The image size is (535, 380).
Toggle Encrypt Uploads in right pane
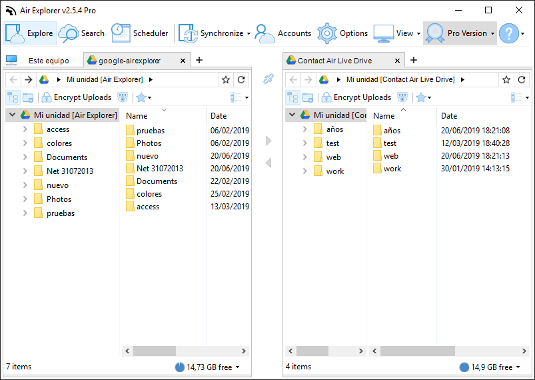tap(356, 97)
